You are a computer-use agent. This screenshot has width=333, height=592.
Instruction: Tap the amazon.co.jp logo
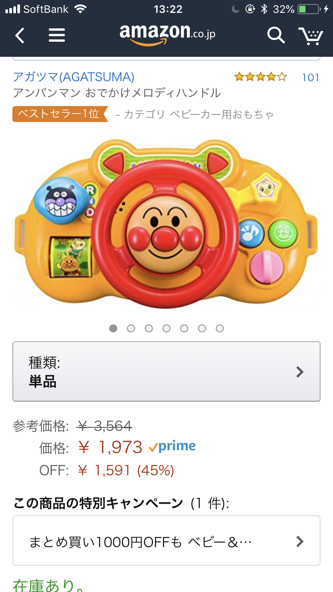coord(167,34)
